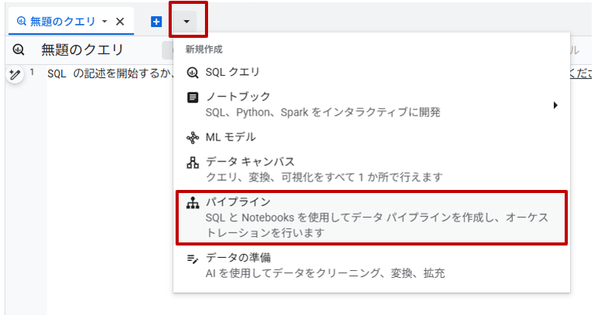Click the ML モデル node icon
This screenshot has height=315, width=608.
point(193,137)
